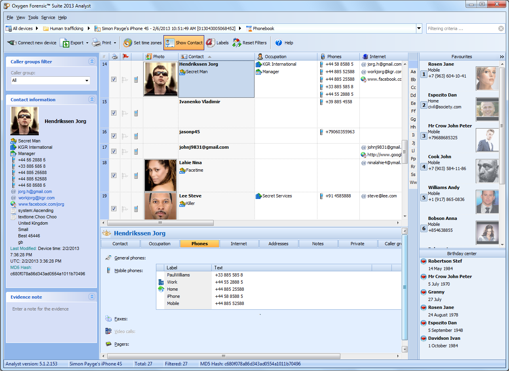Click the Connect new device icon
509x371 pixels.
12,43
